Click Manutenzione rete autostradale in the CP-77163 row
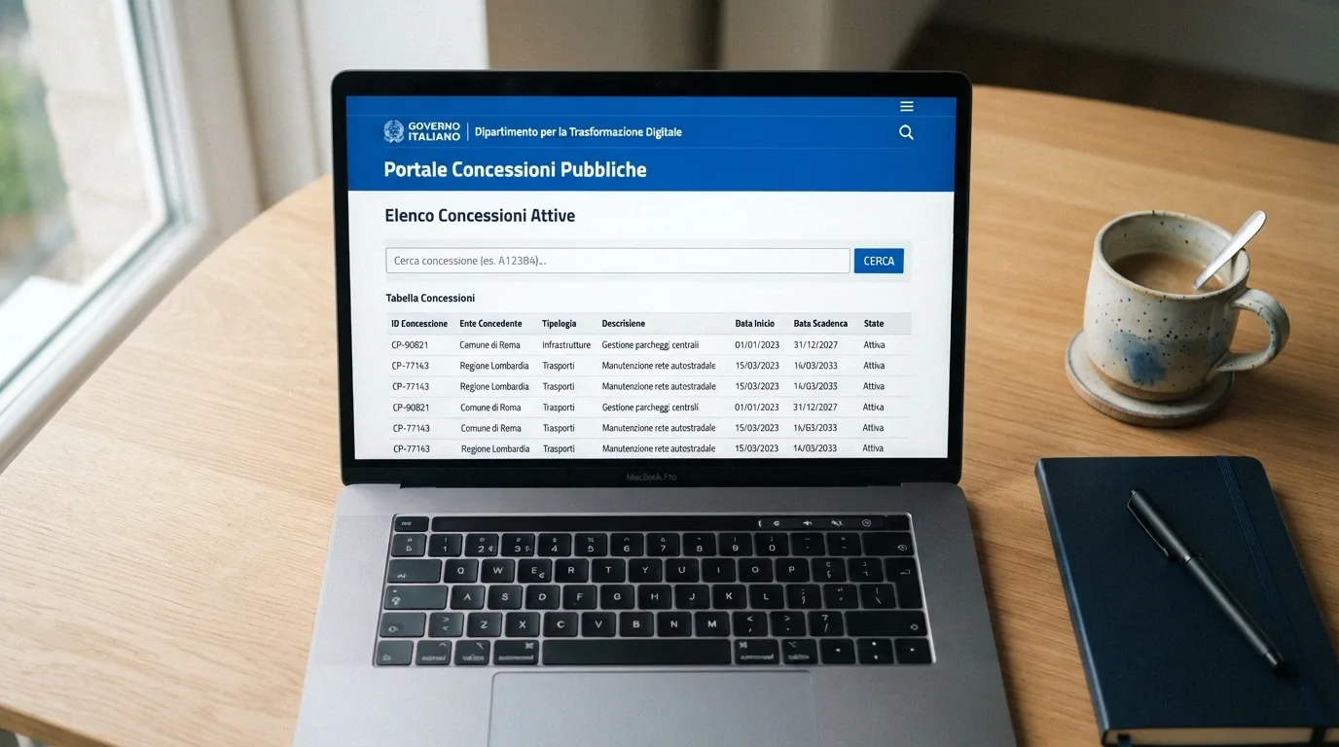Viewport: 1339px width, 747px height. coord(659,449)
